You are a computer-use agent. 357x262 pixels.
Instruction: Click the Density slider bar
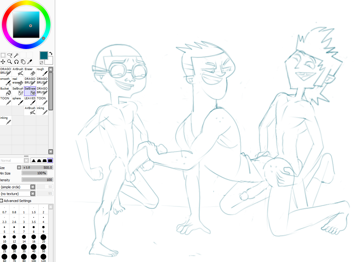37,180
